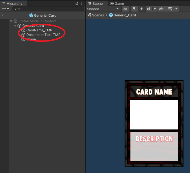Open the create dropdown arrow next to plus
The height and width of the screenshot is (173, 190).
[8, 9]
